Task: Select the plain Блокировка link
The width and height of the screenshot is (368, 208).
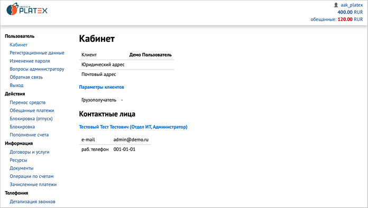Action: [x=22, y=127]
